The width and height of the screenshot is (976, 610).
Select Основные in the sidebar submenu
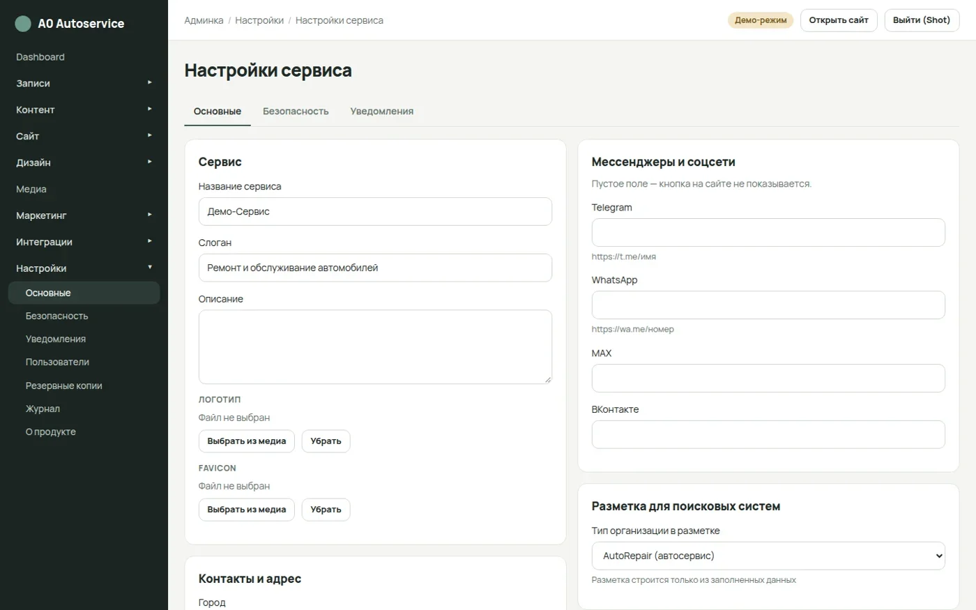[84, 293]
